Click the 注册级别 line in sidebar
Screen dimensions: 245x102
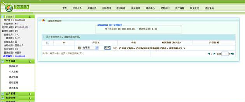(x=14, y=45)
